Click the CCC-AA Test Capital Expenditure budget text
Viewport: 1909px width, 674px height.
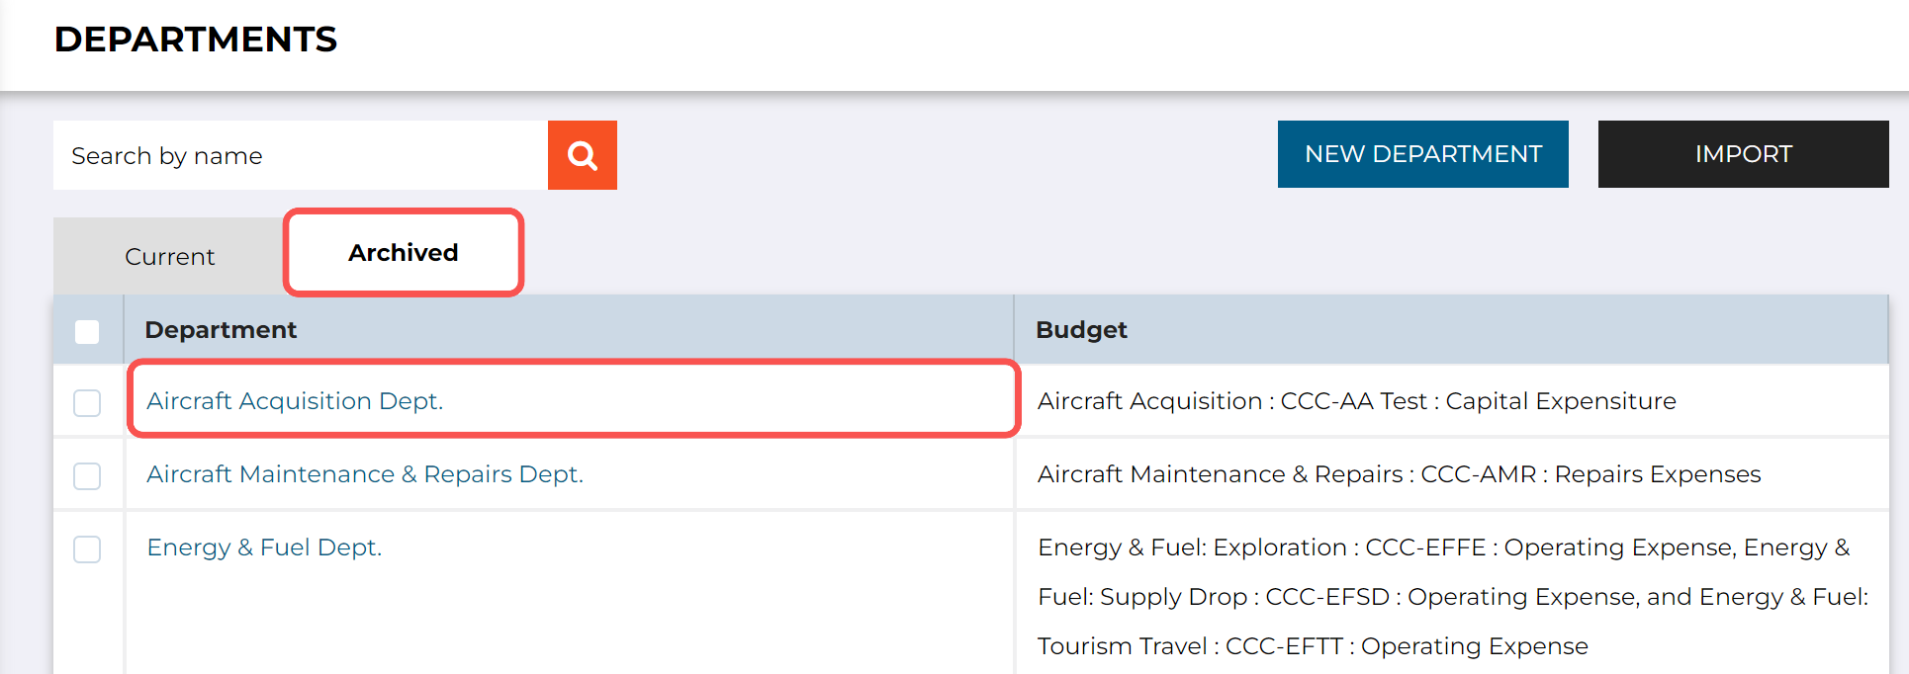pyautogui.click(x=1357, y=401)
